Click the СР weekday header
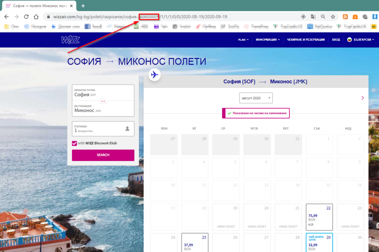Viewport: 379px width, 252px height. click(x=223, y=129)
